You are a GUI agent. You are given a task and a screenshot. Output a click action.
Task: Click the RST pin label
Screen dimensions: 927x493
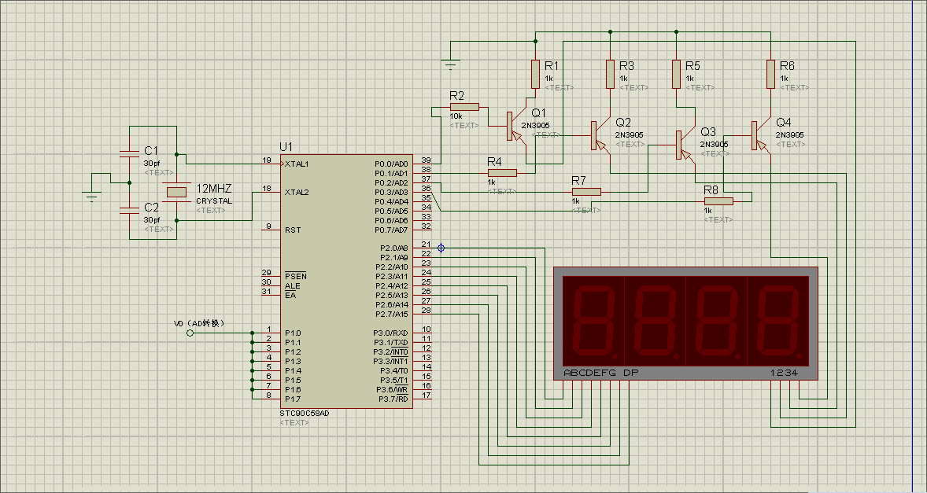pyautogui.click(x=292, y=230)
